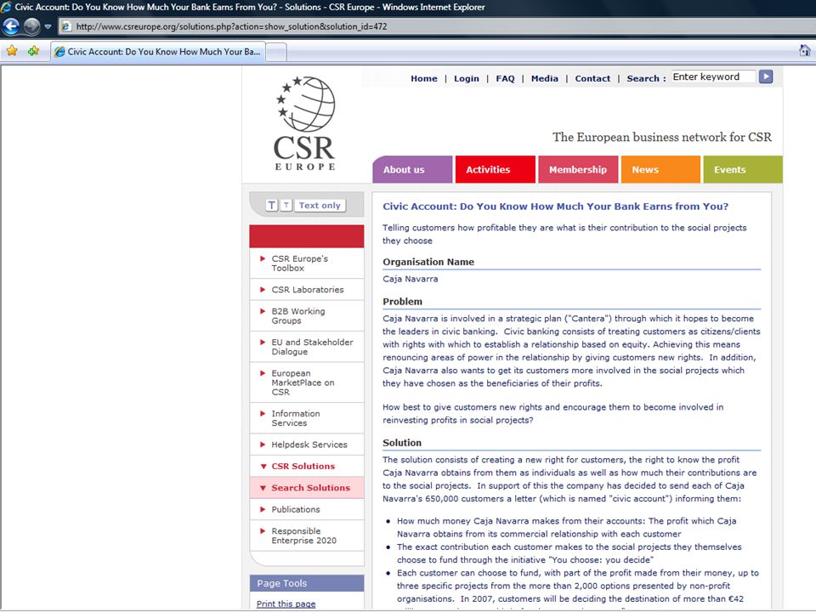Select the Civic Account browser tab
The image size is (816, 612).
pyautogui.click(x=158, y=52)
